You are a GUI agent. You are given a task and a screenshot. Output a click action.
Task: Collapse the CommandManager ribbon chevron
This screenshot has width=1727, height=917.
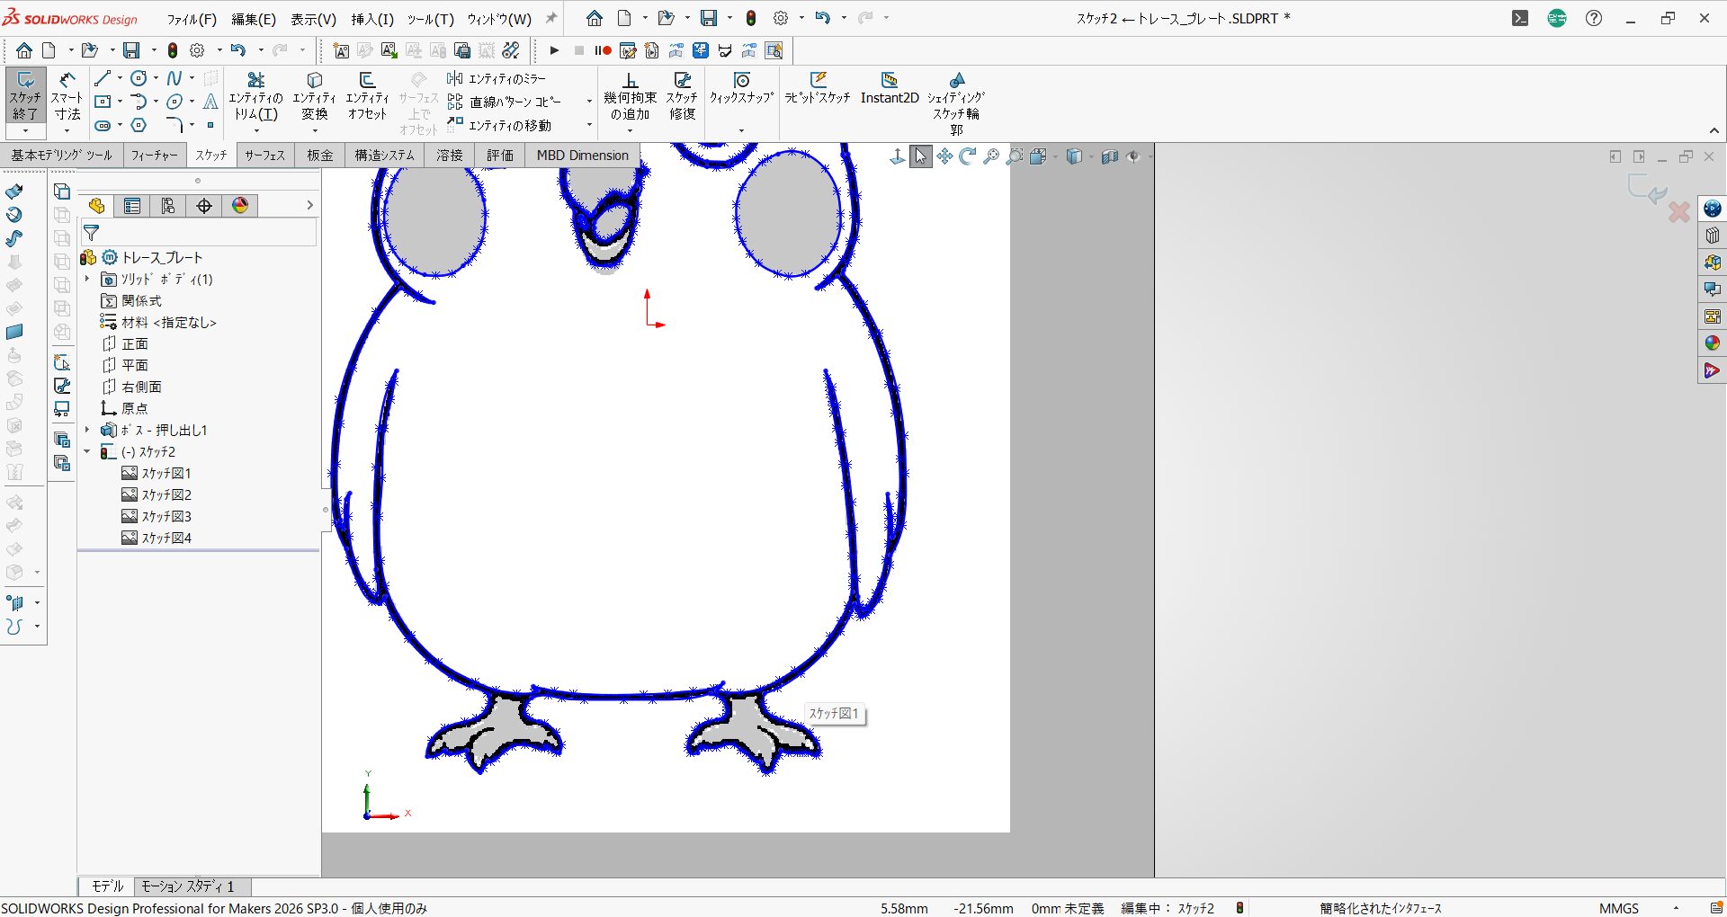point(1714,130)
